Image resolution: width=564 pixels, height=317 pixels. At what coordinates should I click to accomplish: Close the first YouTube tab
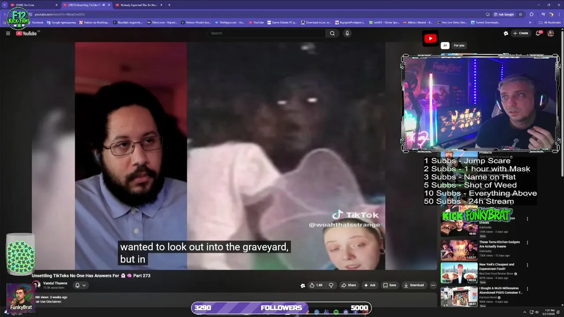[56, 5]
